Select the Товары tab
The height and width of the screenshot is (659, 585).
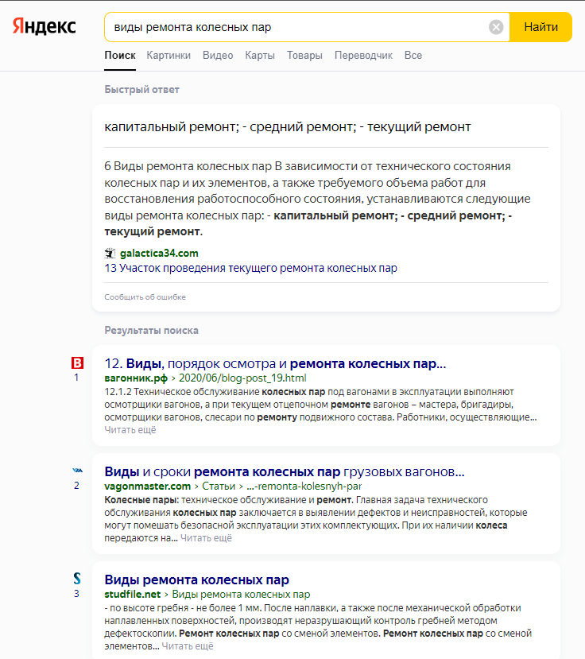[x=304, y=56]
